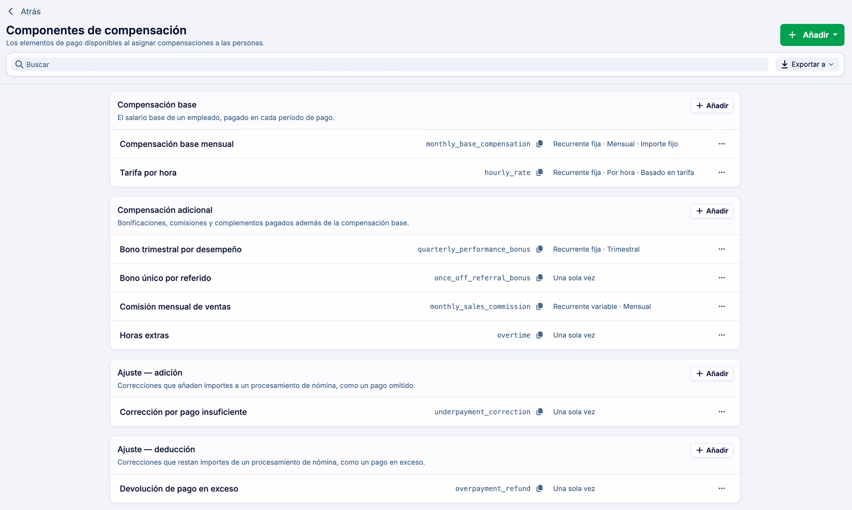Copy the hourly_rate code
The height and width of the screenshot is (510, 852).
tap(539, 173)
